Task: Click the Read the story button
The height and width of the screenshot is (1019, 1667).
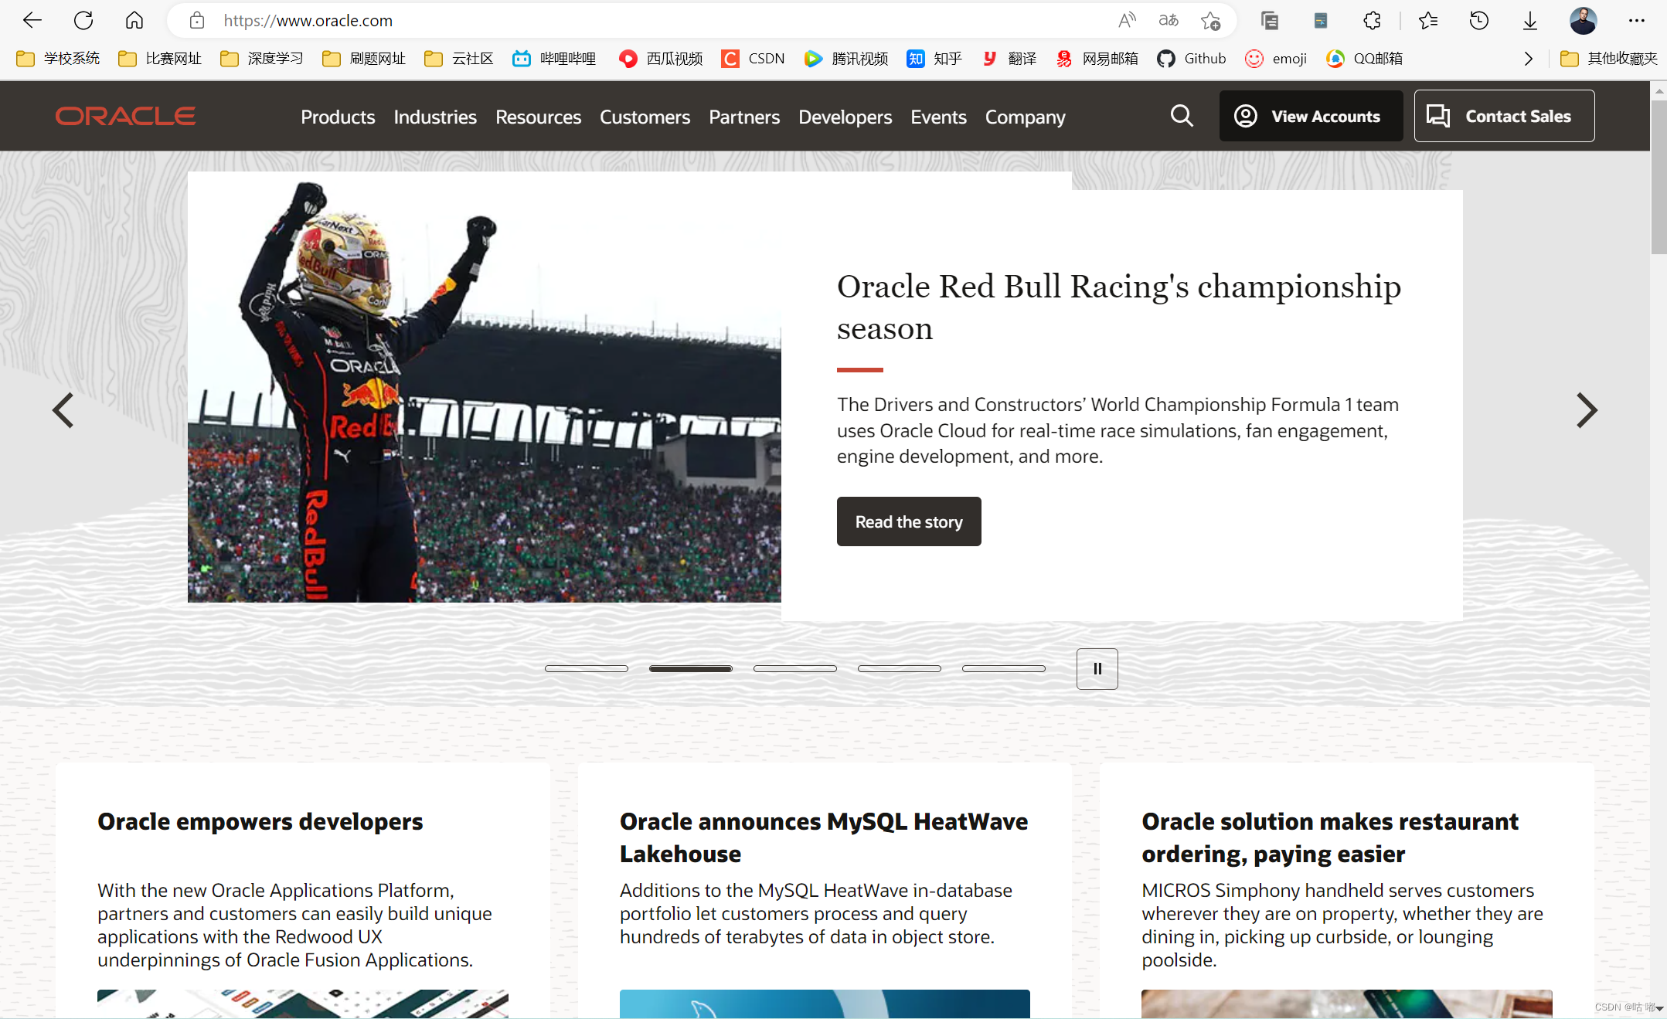Action: pos(909,521)
